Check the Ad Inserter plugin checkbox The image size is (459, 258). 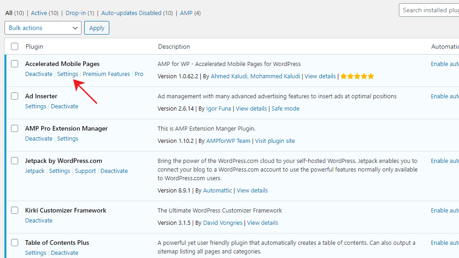(x=15, y=96)
